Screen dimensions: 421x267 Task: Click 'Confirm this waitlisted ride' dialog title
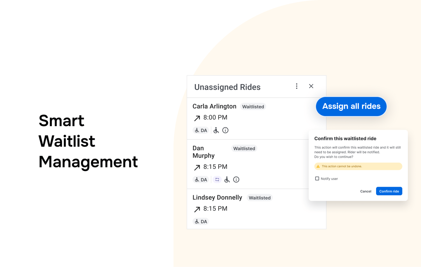click(345, 139)
